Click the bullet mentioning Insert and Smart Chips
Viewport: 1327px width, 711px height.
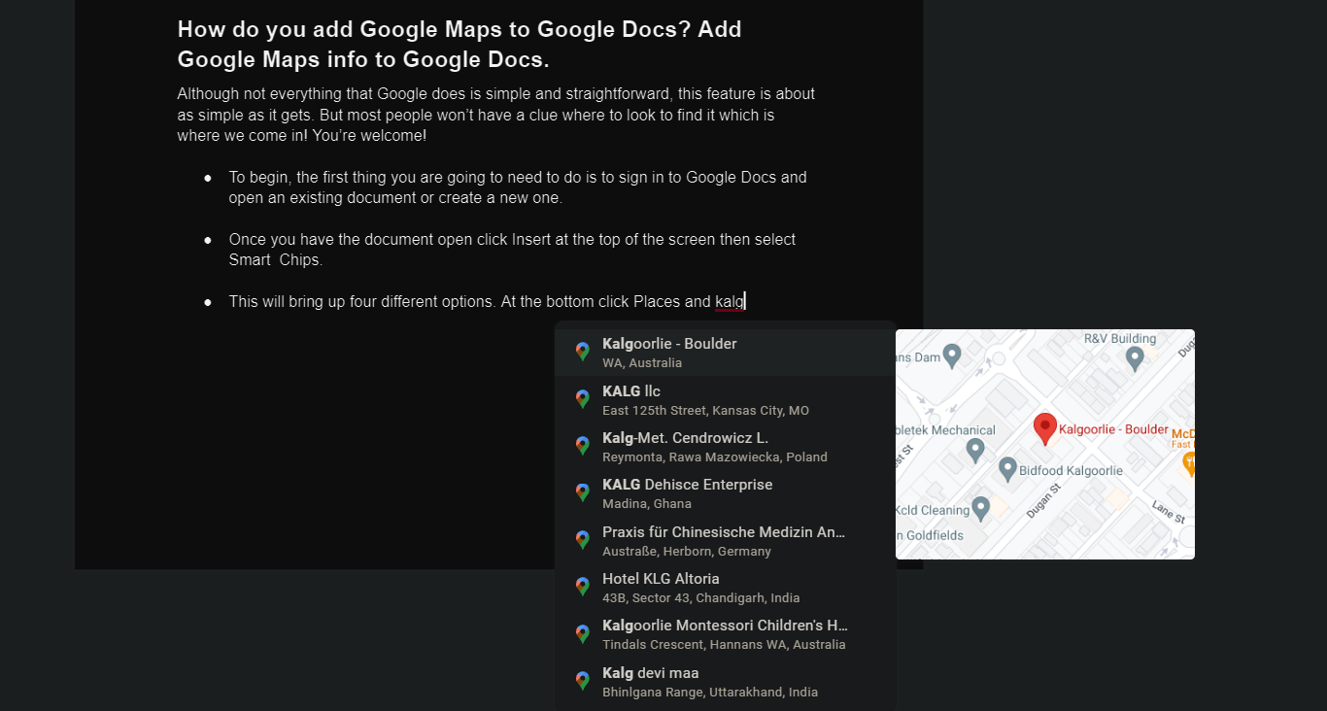pos(513,250)
